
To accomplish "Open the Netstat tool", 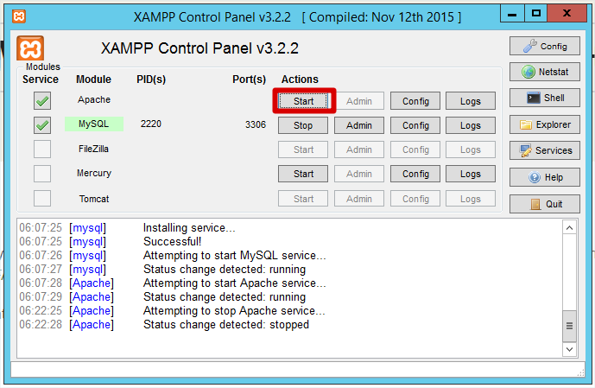I will coord(544,72).
